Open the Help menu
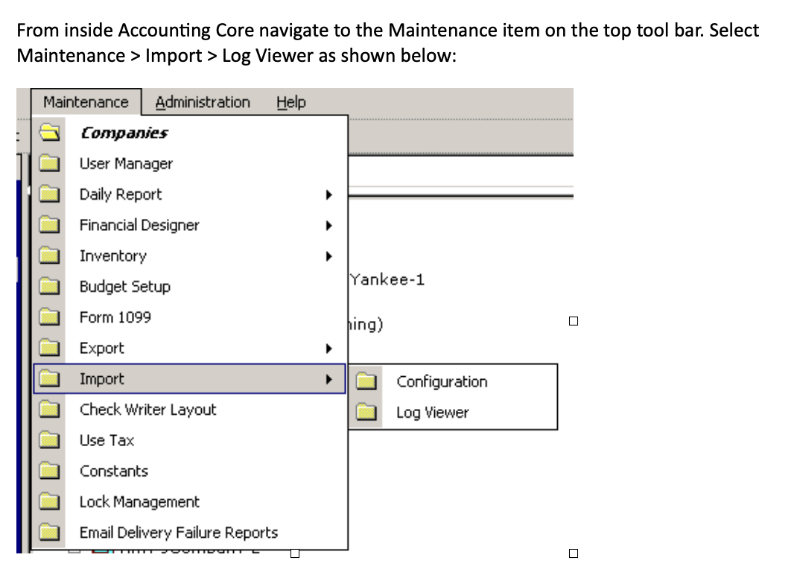This screenshot has width=797, height=575. tap(290, 102)
